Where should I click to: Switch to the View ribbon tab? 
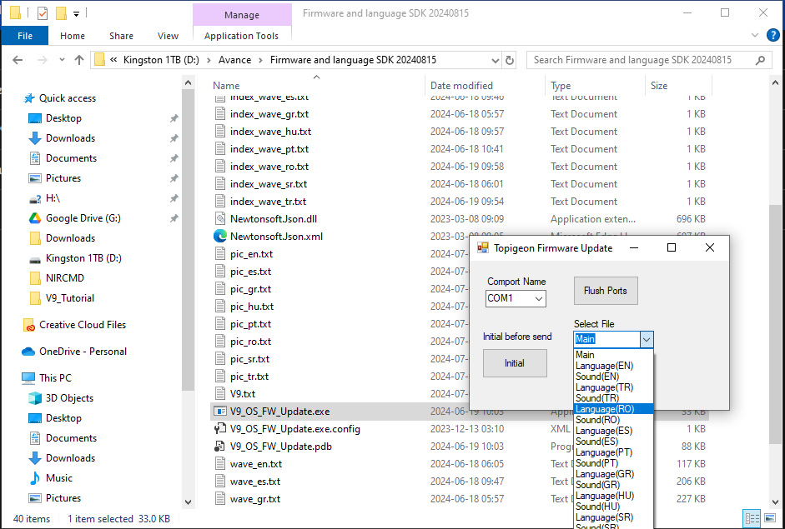click(168, 36)
